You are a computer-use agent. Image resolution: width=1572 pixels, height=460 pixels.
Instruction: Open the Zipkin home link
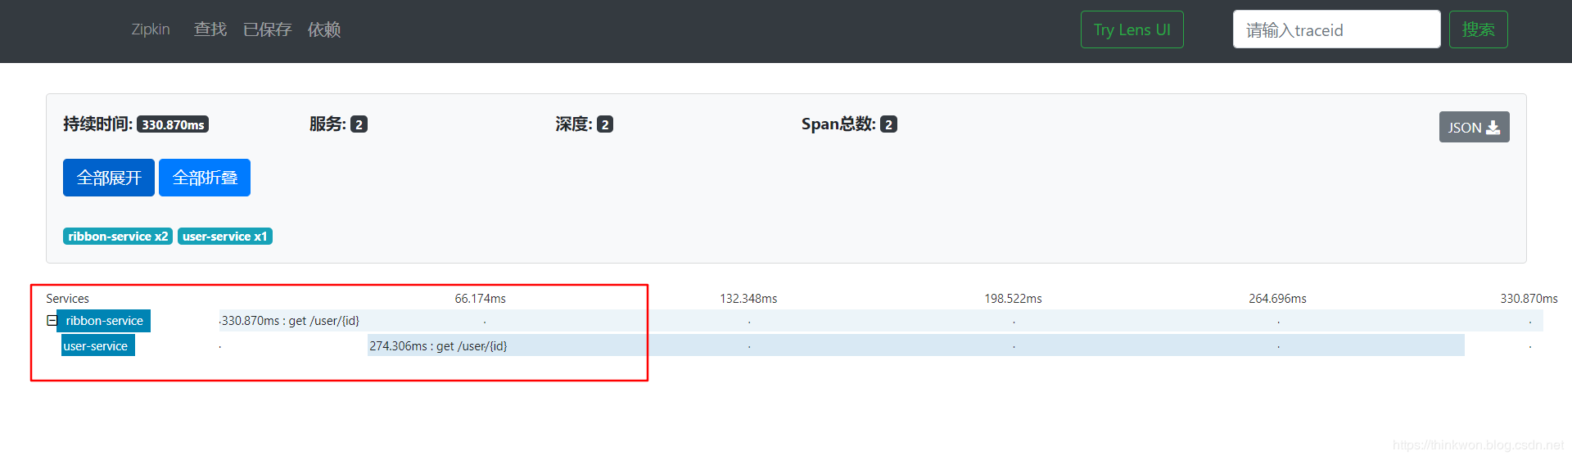click(151, 29)
